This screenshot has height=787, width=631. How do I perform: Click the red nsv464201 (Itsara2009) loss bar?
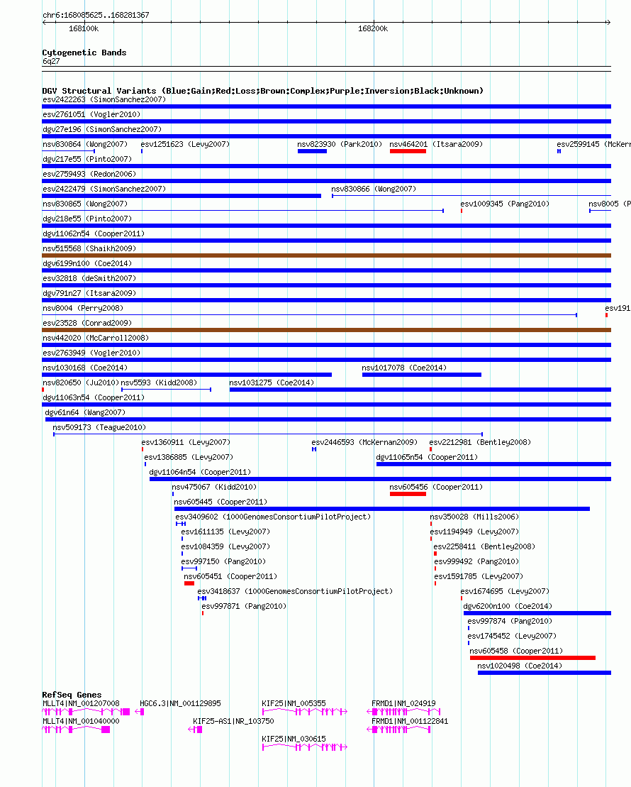click(408, 151)
